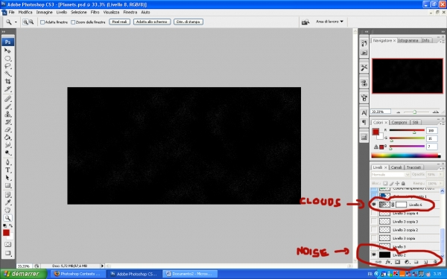Show the Livello 3 copia 2 layer

[x=374, y=229]
